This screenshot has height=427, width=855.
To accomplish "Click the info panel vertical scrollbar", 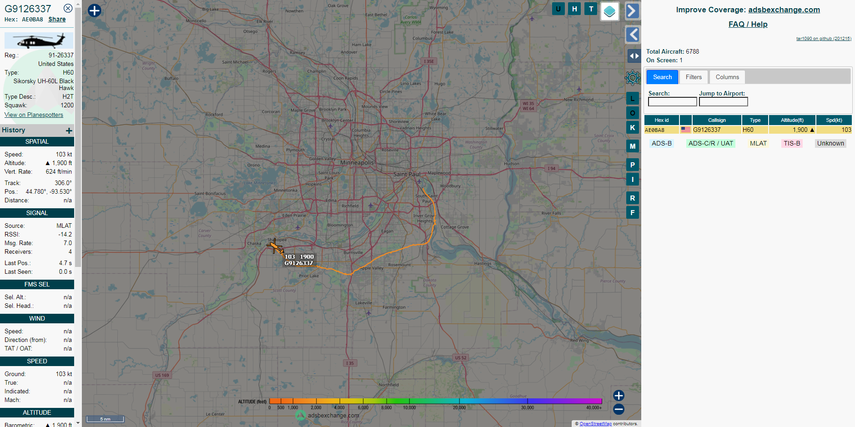I will point(78,136).
